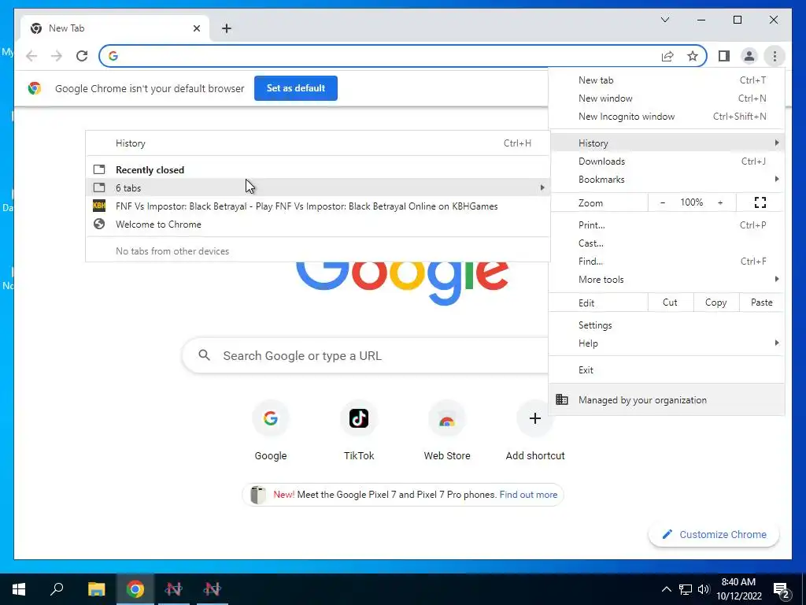Bookmark this tab with the star icon
This screenshot has height=605, width=806.
pyautogui.click(x=693, y=56)
